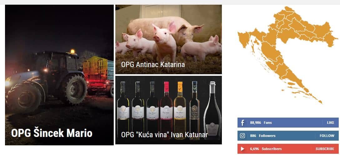Viewport: 340px width, 160px height.
Task: Click the Instagram logo icon
Action: 242,136
